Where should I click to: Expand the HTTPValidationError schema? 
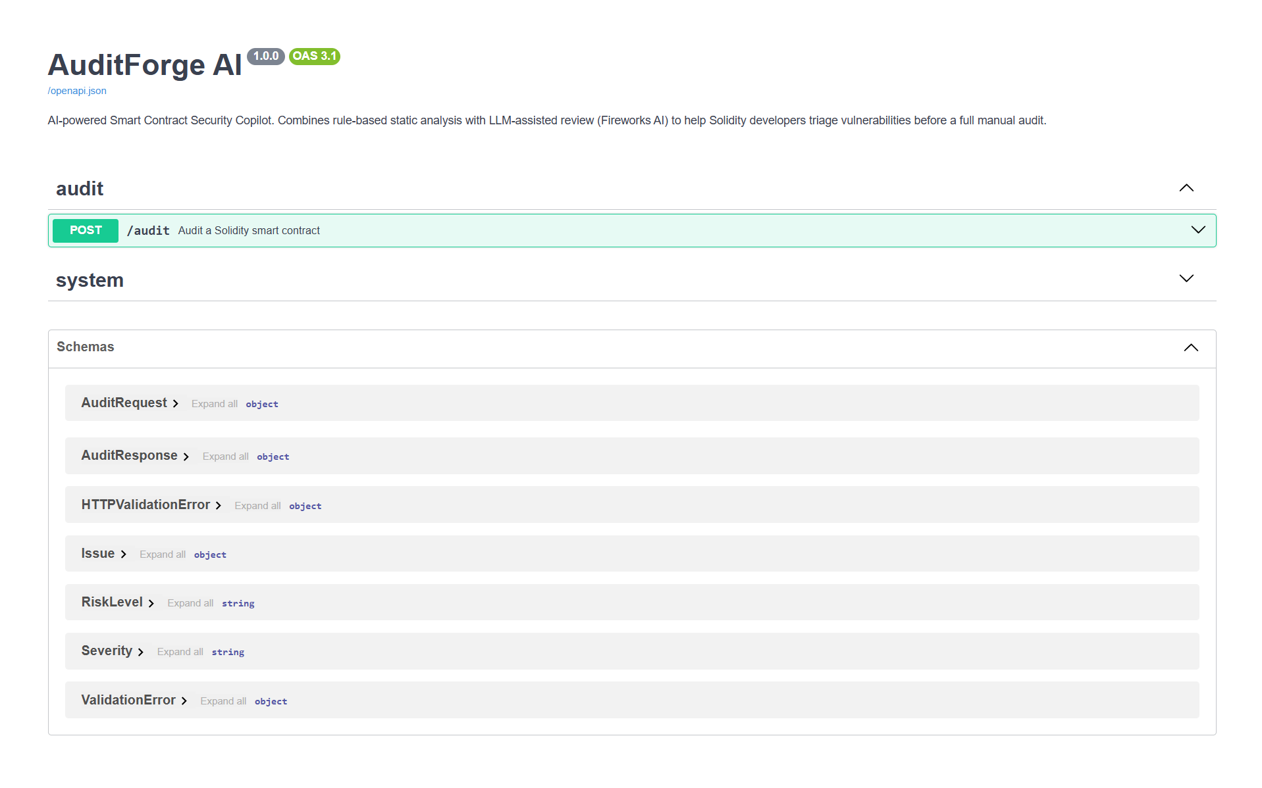151,505
